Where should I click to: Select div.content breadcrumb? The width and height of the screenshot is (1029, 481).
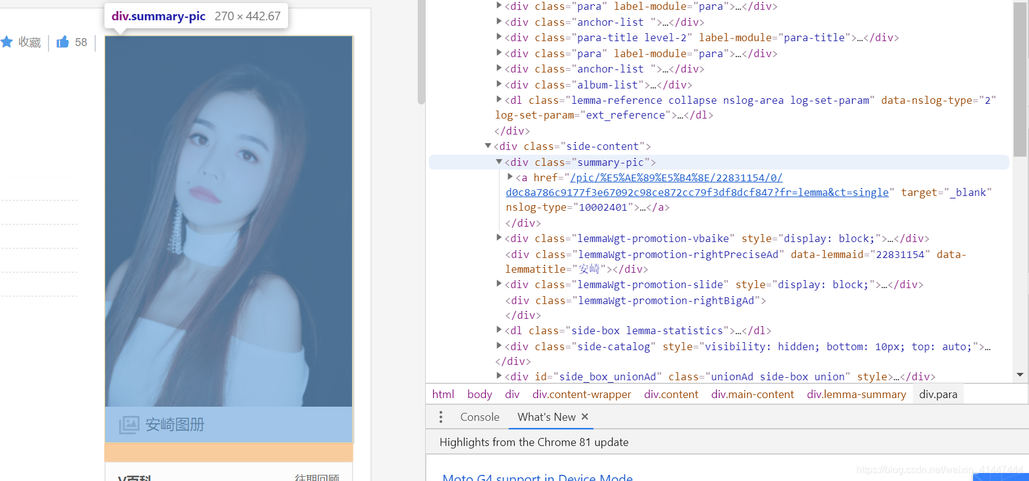[x=671, y=394]
